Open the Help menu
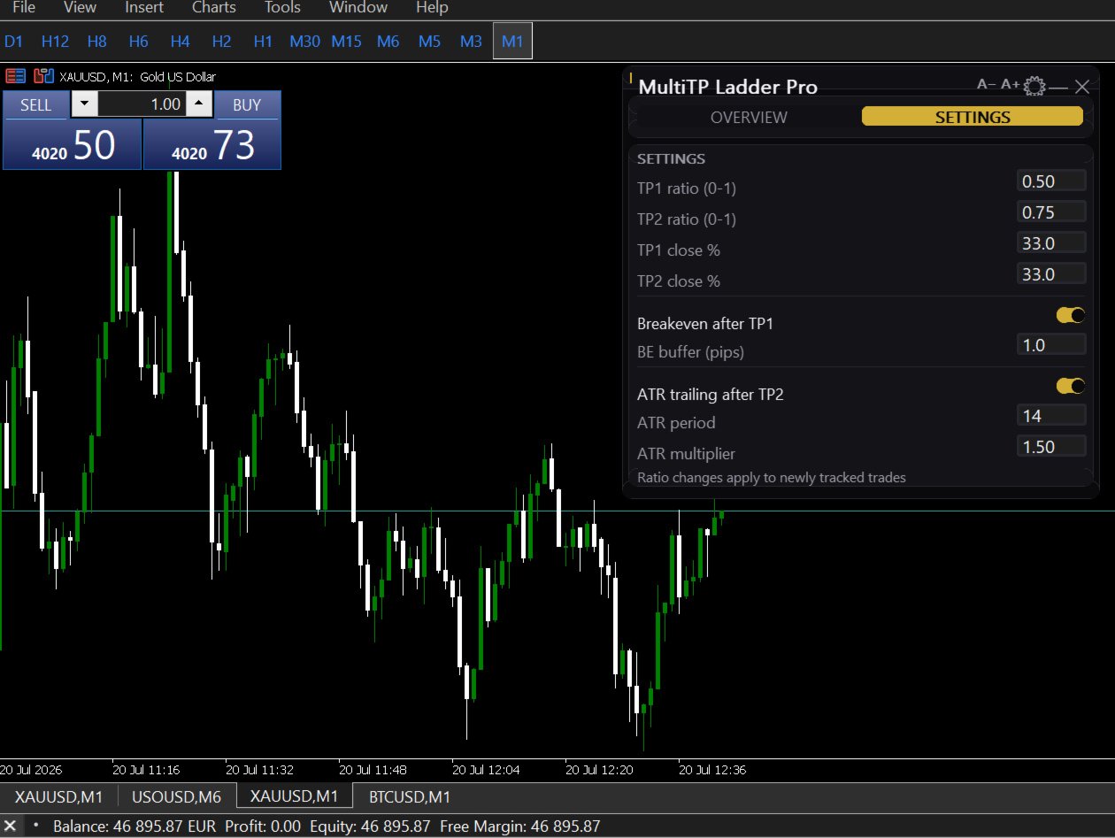 coord(432,8)
